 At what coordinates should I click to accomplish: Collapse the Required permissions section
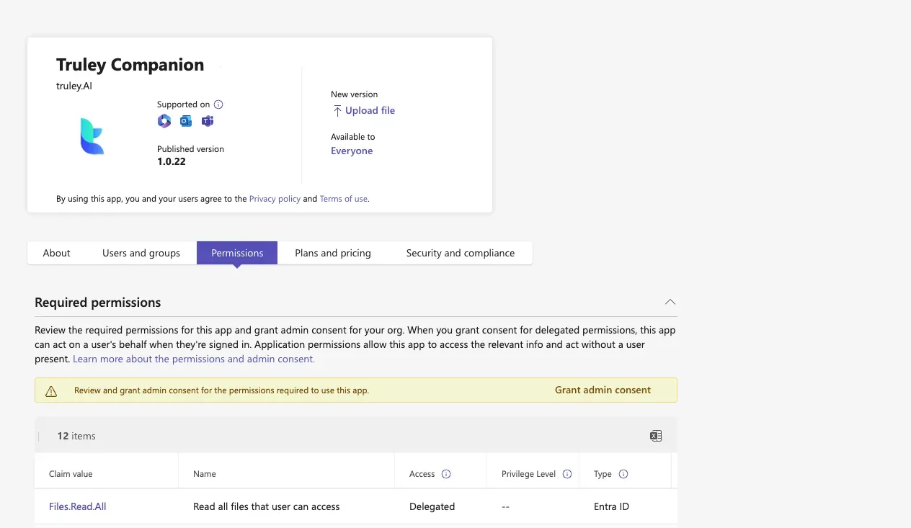point(670,302)
